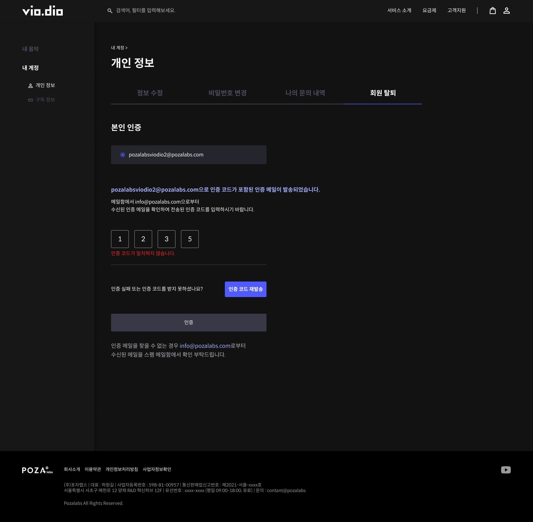533x522 pixels.
Task: Open search with the magnifier icon
Action: (x=110, y=11)
